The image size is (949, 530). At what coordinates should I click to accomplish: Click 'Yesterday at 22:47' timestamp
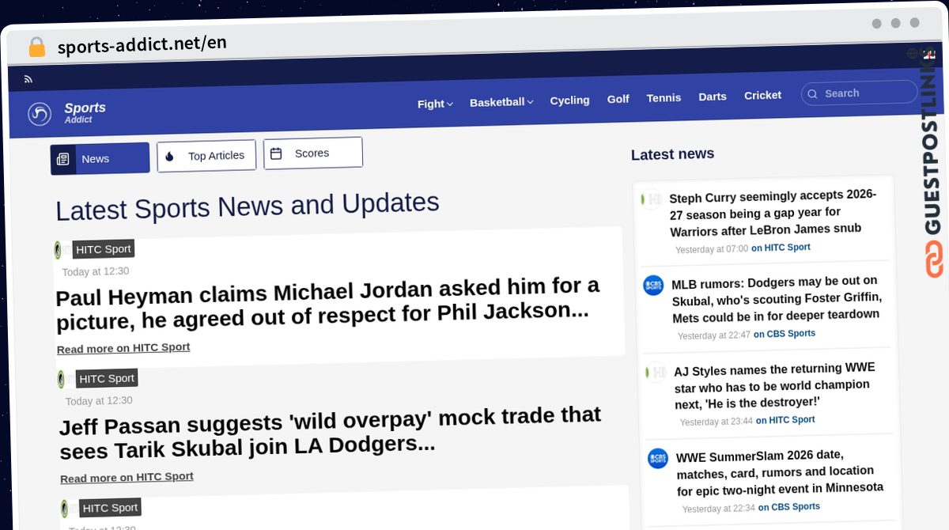pos(714,335)
